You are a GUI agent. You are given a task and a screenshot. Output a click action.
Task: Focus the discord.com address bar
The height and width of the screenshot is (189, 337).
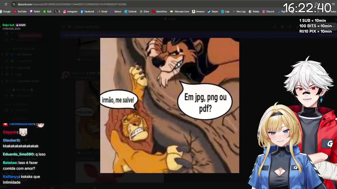pyautogui.click(x=72, y=4)
